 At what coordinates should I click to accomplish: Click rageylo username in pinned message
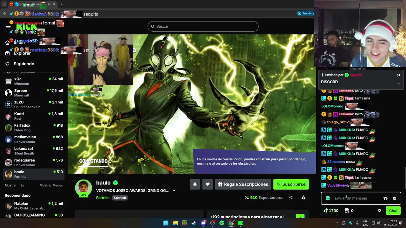(x=356, y=75)
